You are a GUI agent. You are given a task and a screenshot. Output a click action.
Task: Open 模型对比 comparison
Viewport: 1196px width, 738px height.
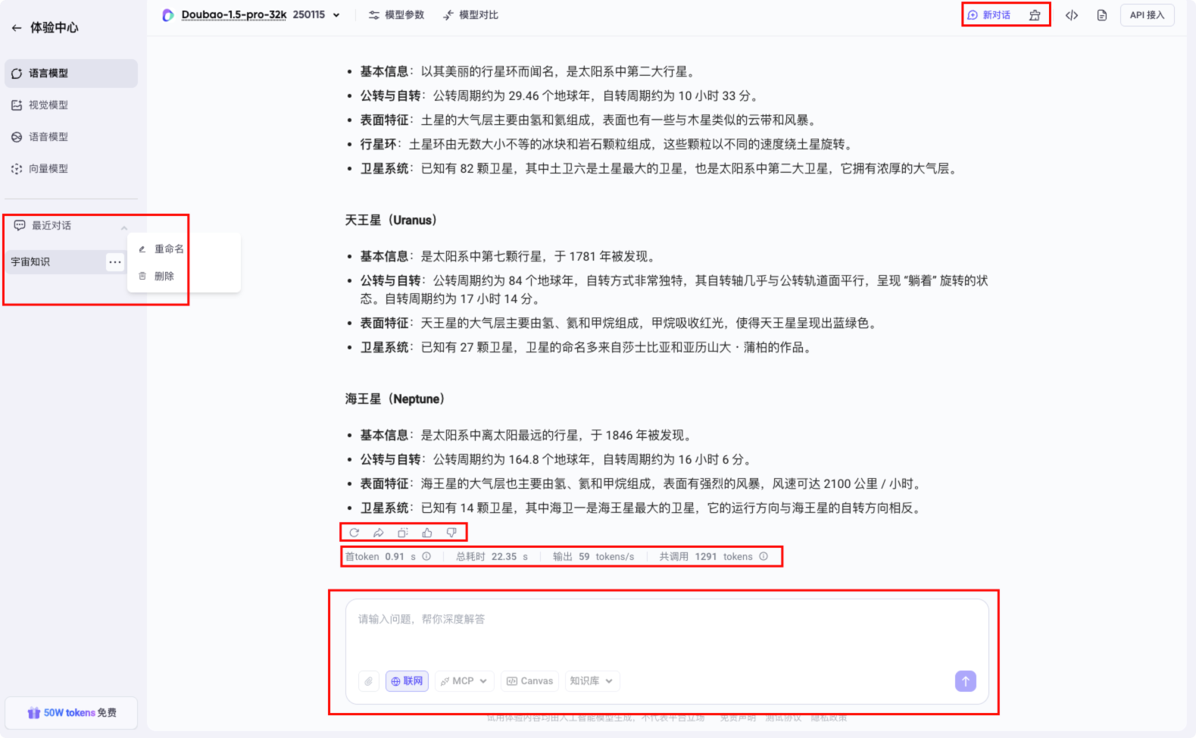pos(470,15)
